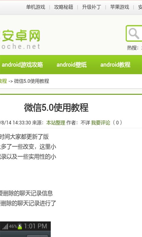The height and width of the screenshot is (237, 142).
Task: Click the 微信5.0使用教程 breadcrumb text
Action: click(32, 81)
